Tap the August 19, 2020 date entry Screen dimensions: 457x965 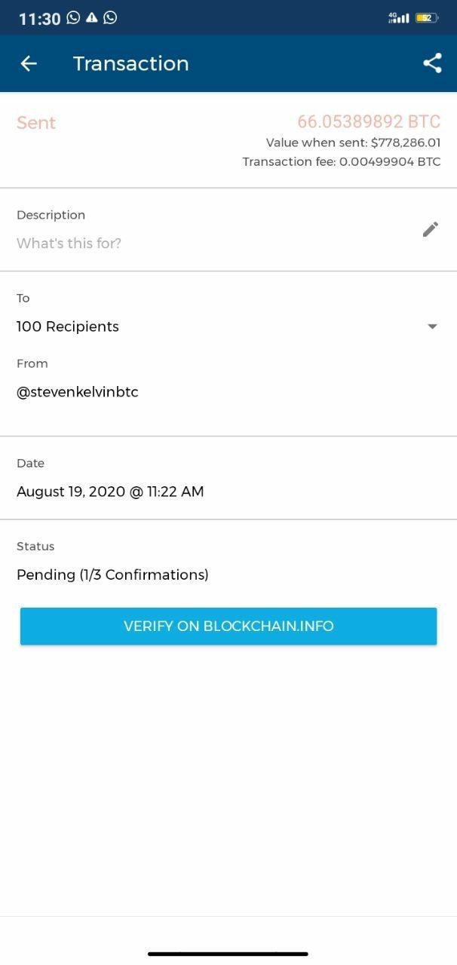pyautogui.click(x=110, y=492)
